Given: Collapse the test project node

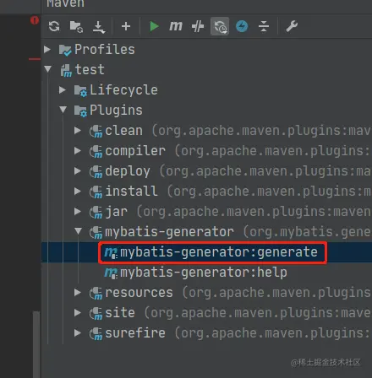Looking at the screenshot, I should [x=48, y=69].
